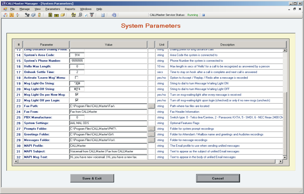Uncheck Msg Light On per New Msg
The image size is (304, 194).
point(77,94)
